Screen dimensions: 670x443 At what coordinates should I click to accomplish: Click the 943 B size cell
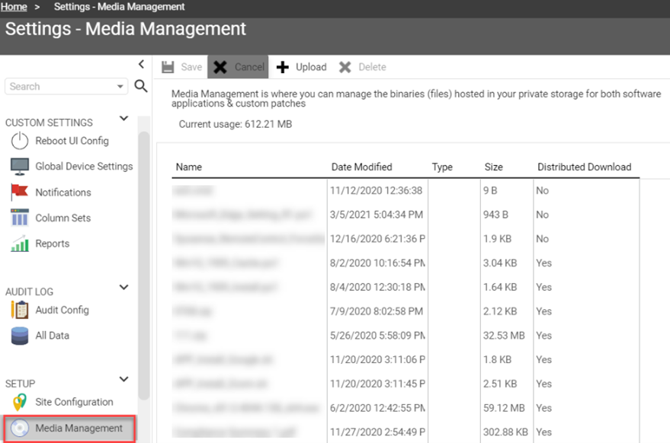(x=495, y=214)
